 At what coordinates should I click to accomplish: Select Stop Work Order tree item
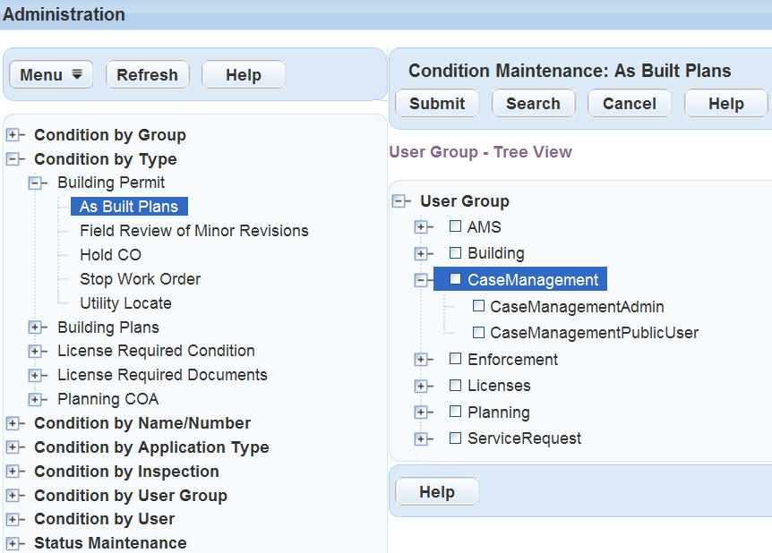[x=140, y=279]
